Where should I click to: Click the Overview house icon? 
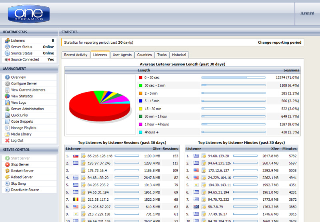pyautogui.click(x=7, y=77)
